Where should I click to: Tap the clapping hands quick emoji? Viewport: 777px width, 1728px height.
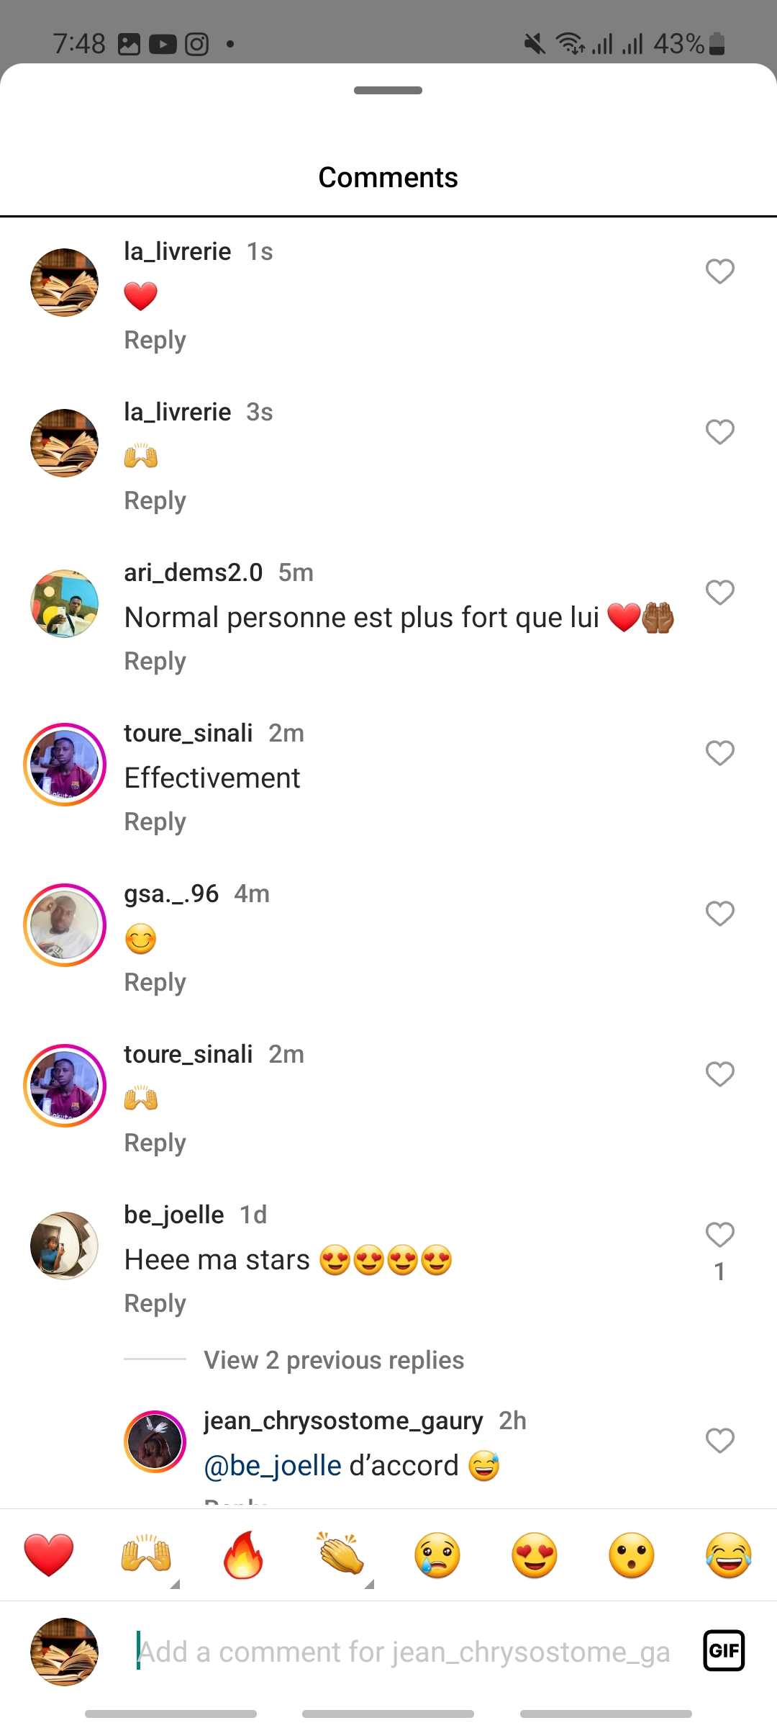(x=340, y=1554)
